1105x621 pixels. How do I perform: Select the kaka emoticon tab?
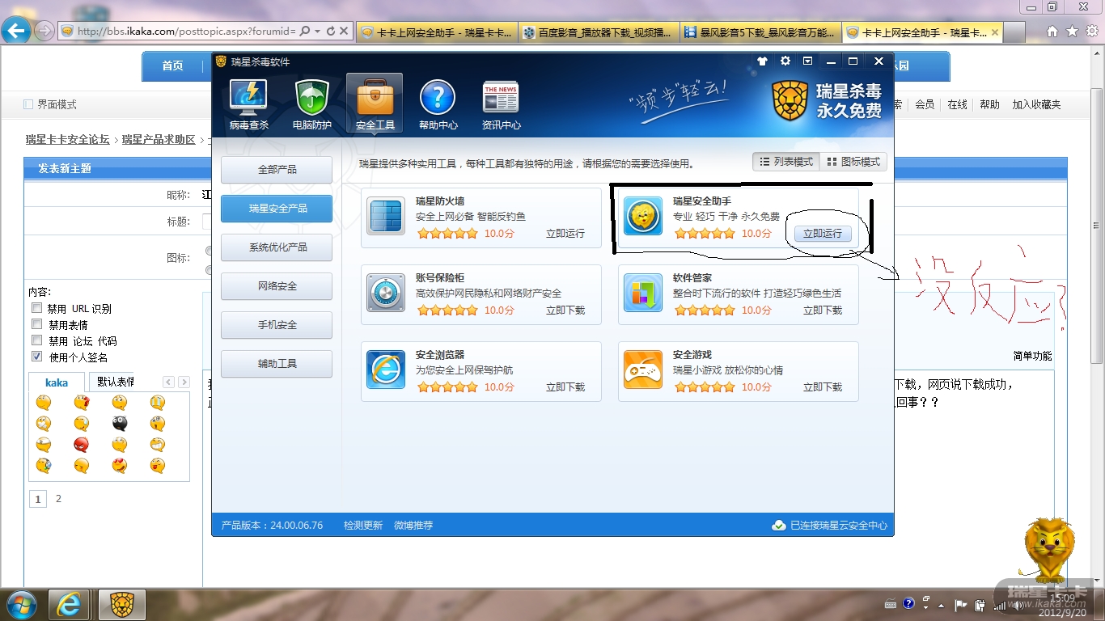pos(57,382)
